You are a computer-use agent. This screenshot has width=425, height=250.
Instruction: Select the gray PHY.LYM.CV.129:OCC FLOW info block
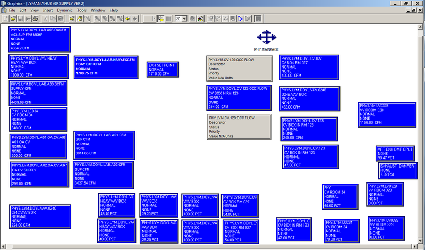click(238, 68)
